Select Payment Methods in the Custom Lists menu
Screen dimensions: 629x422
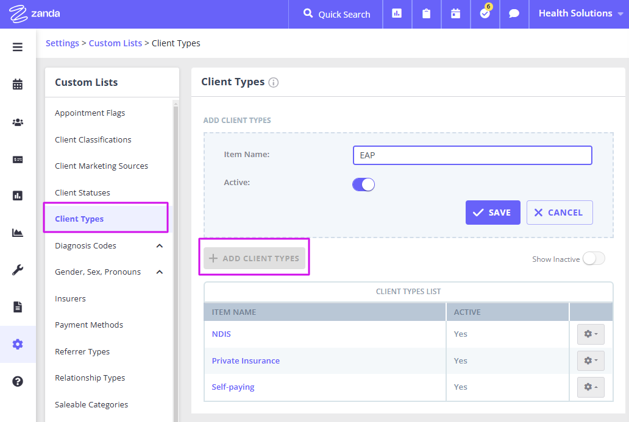(89, 325)
